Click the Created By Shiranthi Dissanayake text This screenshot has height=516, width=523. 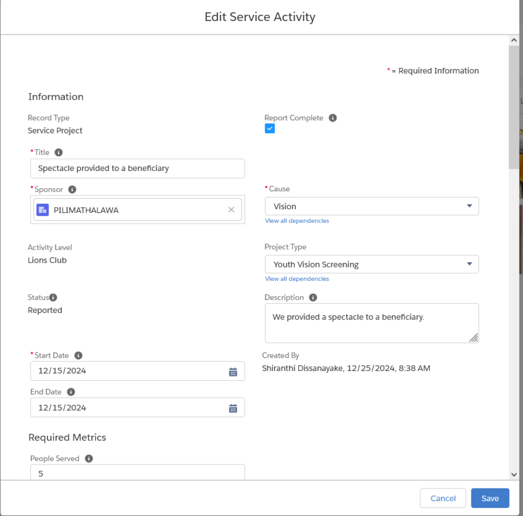click(346, 368)
